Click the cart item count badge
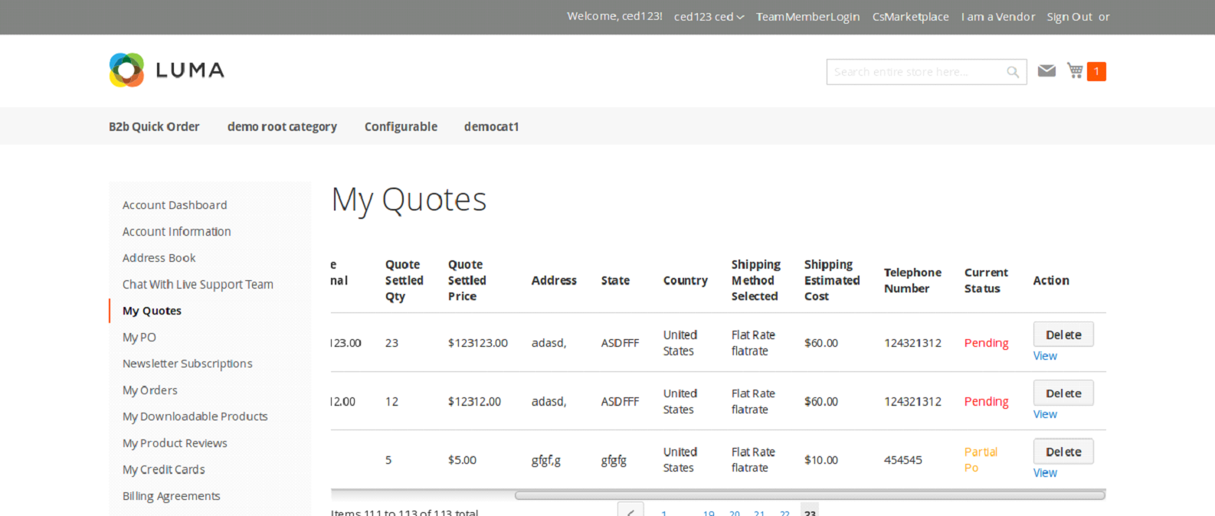The image size is (1215, 516). pyautogui.click(x=1096, y=71)
